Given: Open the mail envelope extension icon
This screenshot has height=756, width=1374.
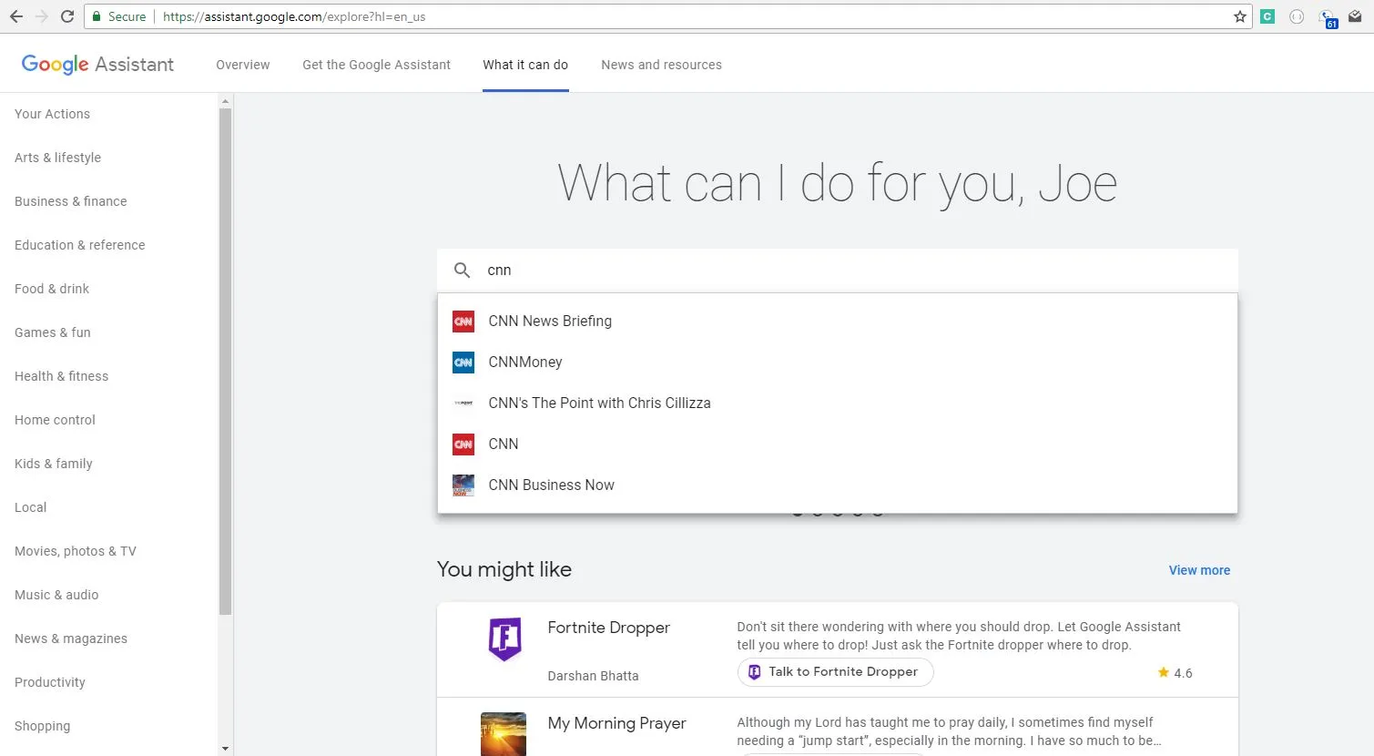Looking at the screenshot, I should pyautogui.click(x=1355, y=16).
